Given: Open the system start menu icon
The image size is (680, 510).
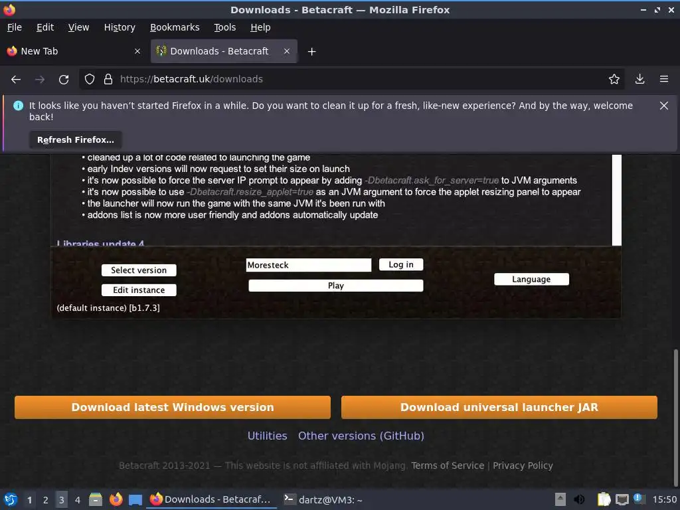Looking at the screenshot, I should click(x=11, y=499).
